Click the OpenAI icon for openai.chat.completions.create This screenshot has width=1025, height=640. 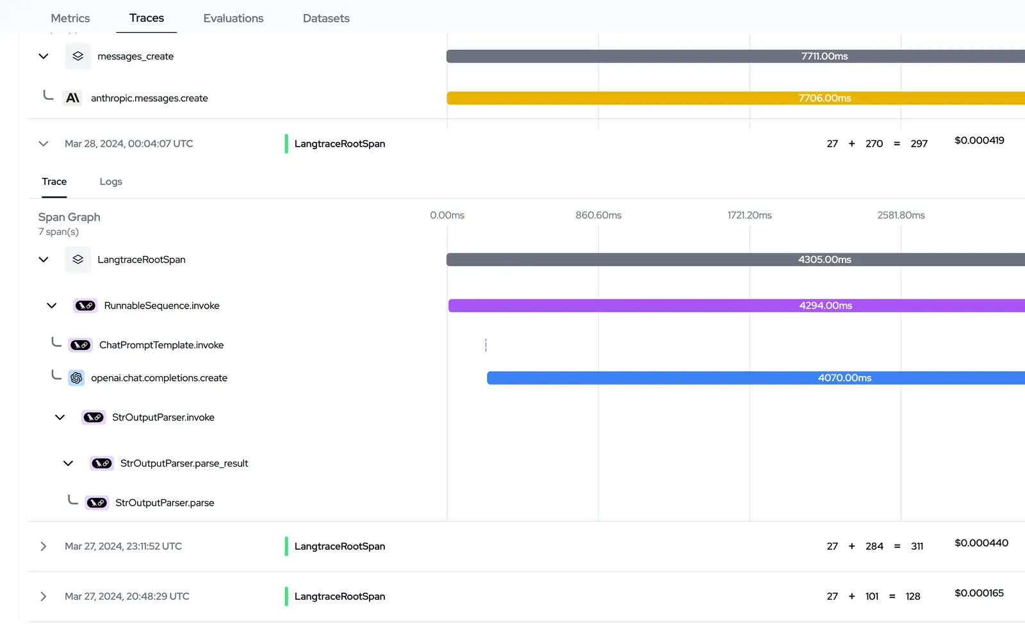coord(76,378)
